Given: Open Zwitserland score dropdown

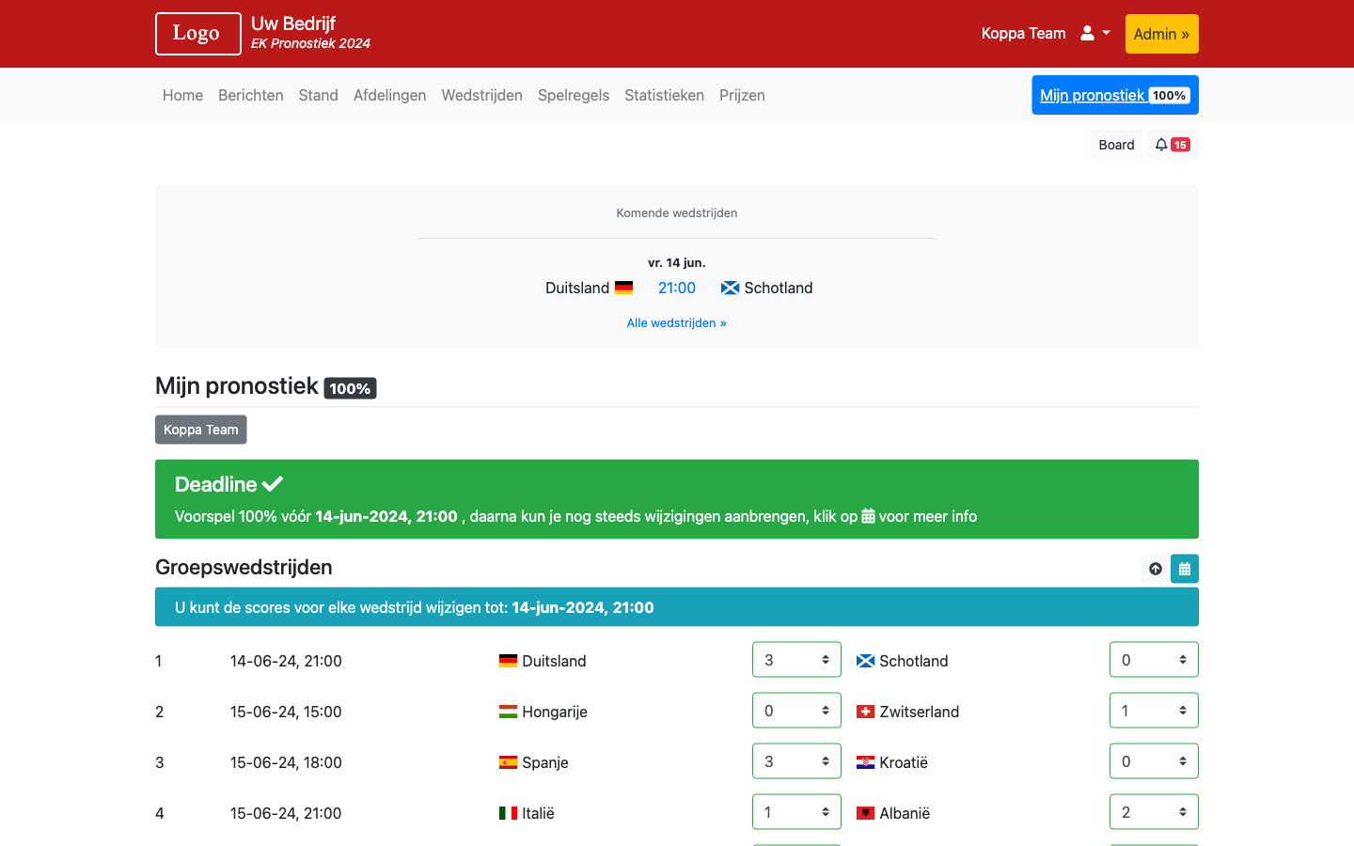Looking at the screenshot, I should [1154, 711].
